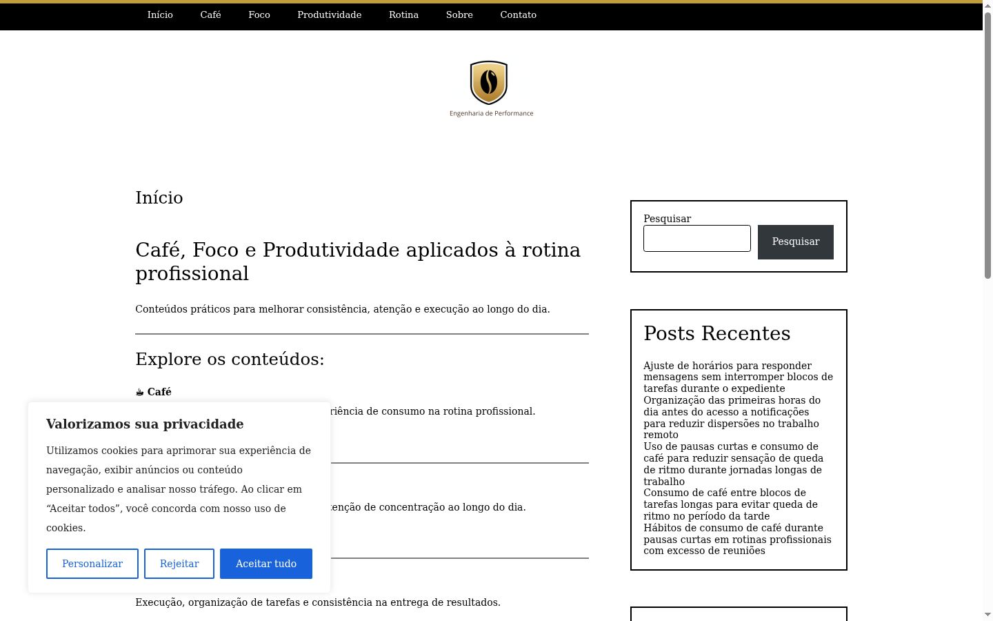Click the scrollbar down arrow
Viewport: 993px width, 621px height.
pyautogui.click(x=987, y=615)
